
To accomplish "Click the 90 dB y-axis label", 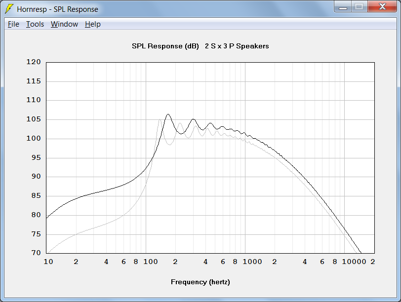I will click(x=36, y=176).
